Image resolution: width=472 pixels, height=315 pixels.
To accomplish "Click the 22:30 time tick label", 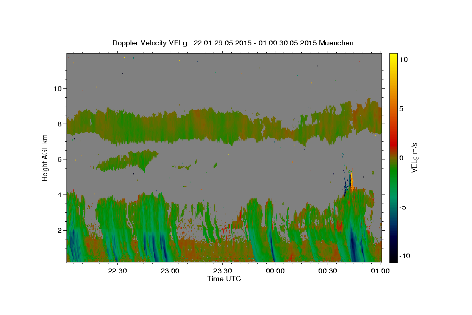I will 118,271.
